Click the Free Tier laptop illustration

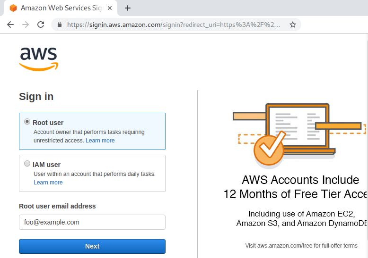[298, 134]
